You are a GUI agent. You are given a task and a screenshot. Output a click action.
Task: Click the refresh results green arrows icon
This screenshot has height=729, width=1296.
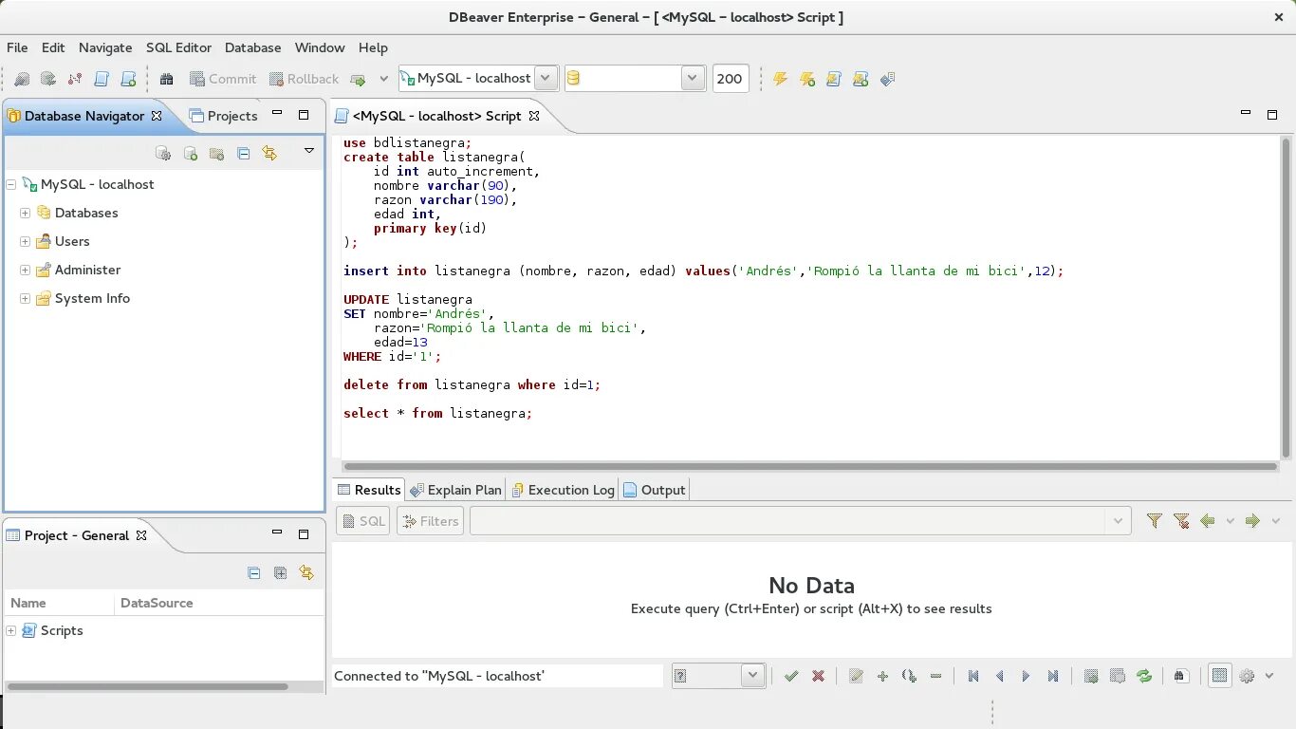[1144, 676]
